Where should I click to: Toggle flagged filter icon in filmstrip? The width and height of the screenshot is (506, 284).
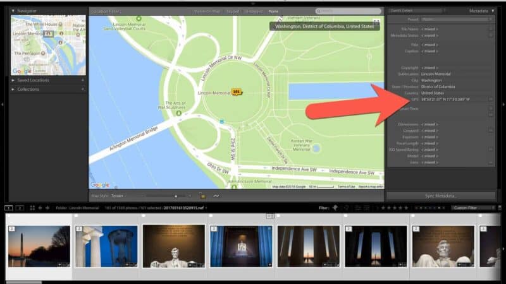tap(336, 208)
